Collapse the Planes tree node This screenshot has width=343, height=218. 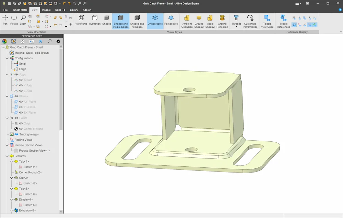point(7,96)
